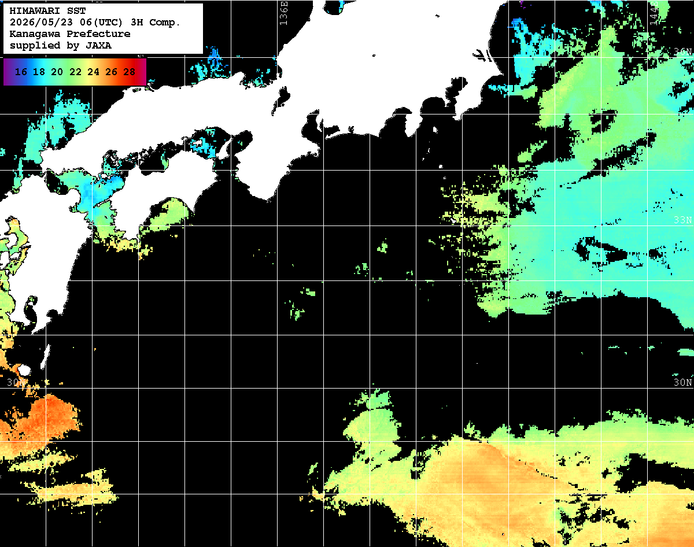694x547 pixels.
Task: Click the 18 value on the color legend
Action: [x=39, y=72]
